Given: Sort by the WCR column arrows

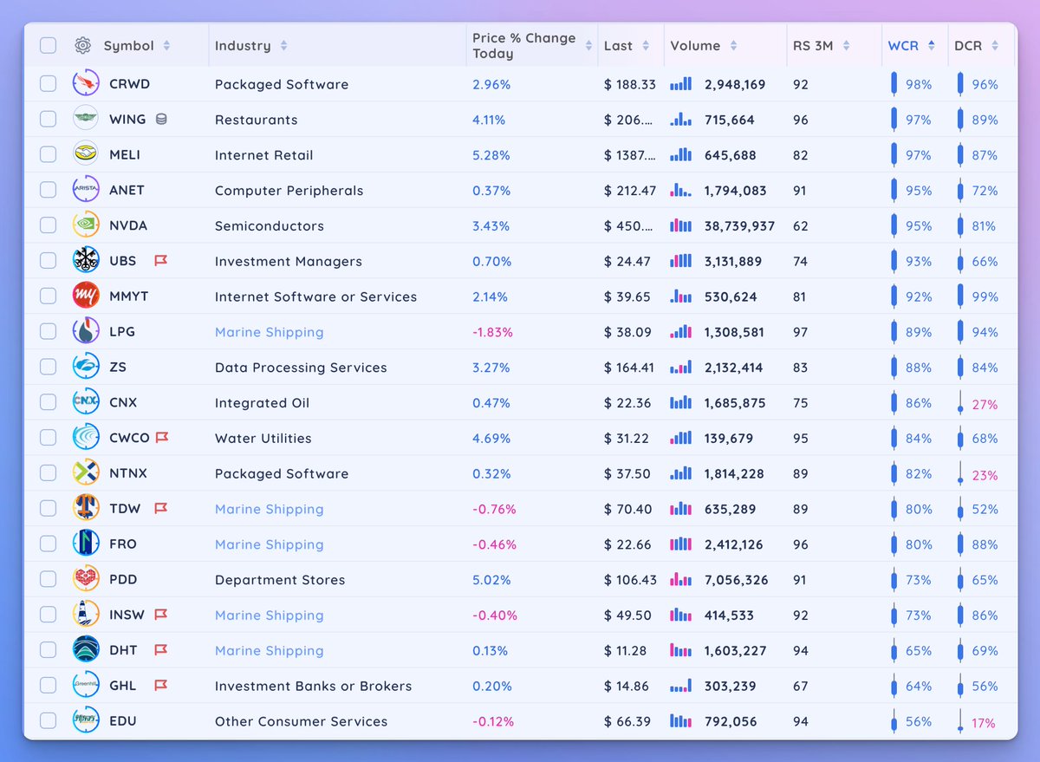Looking at the screenshot, I should (x=931, y=46).
